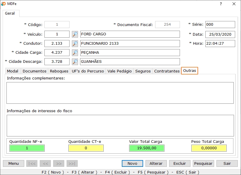Click the Pesquisar button
The height and width of the screenshot is (175, 241).
[x=204, y=163]
